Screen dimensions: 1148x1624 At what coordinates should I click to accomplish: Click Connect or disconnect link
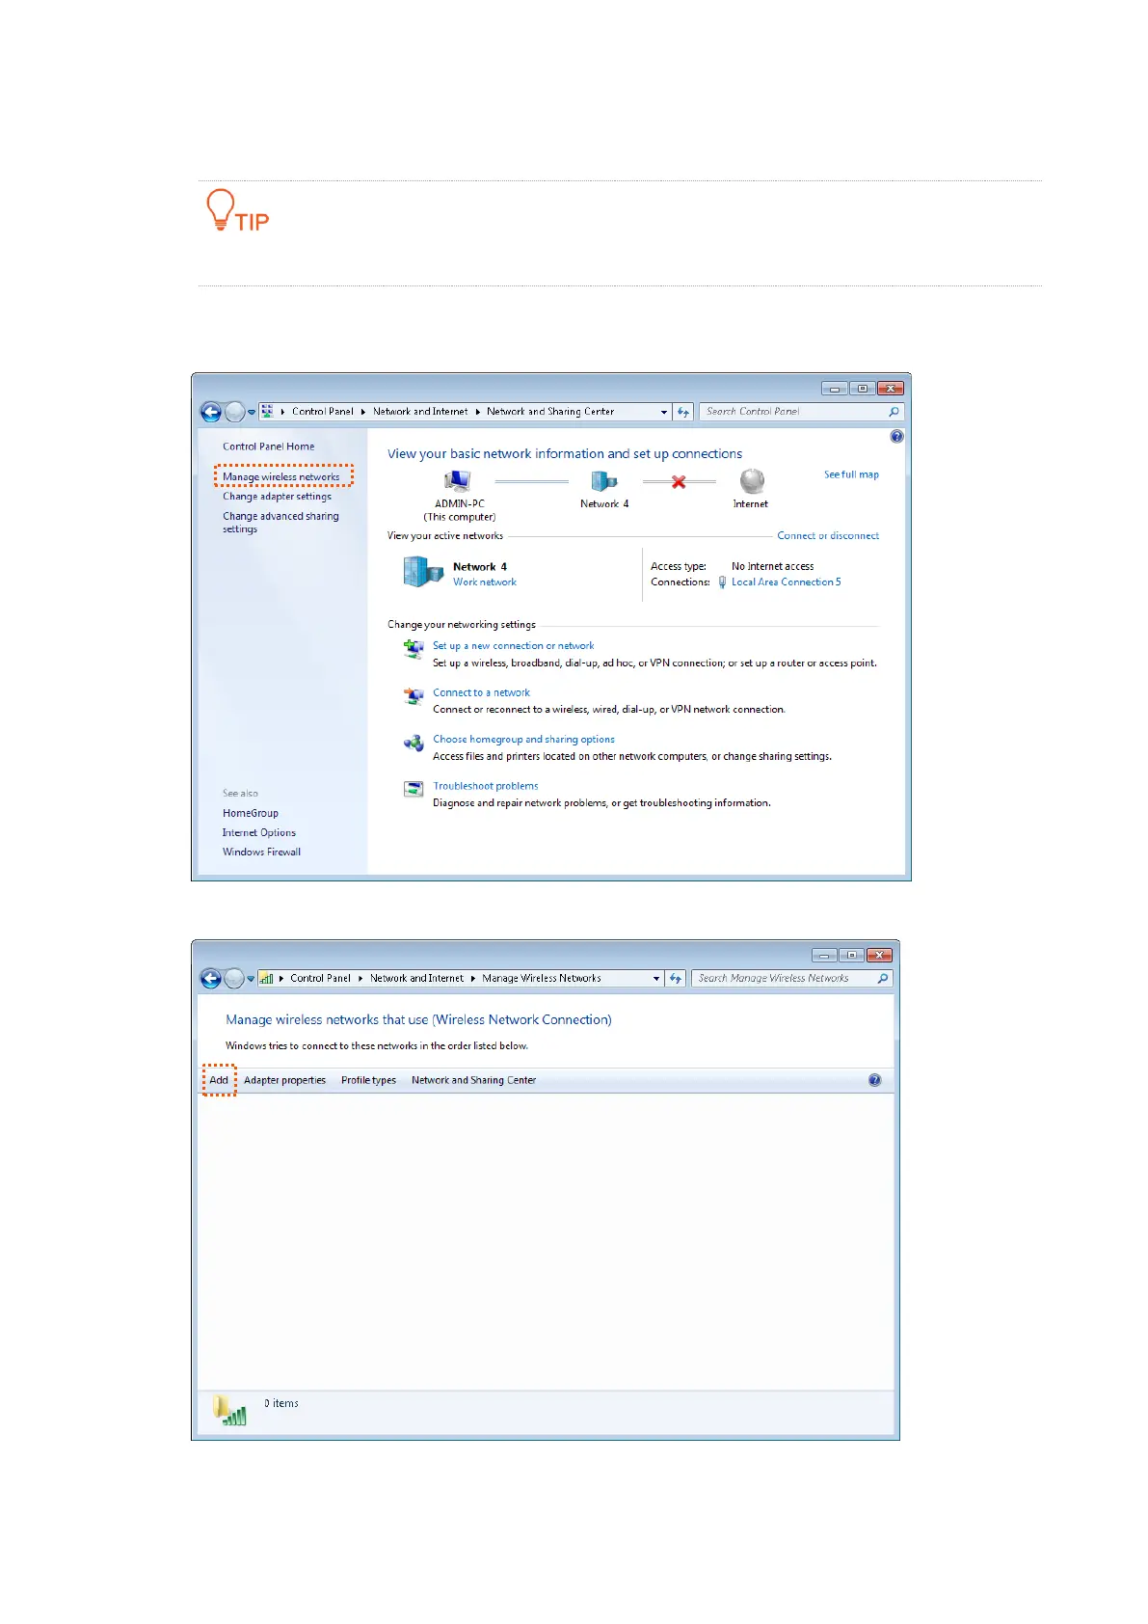[x=828, y=536]
